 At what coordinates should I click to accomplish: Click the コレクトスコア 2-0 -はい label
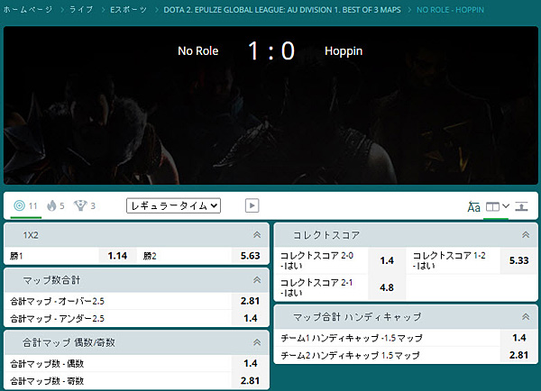point(316,260)
